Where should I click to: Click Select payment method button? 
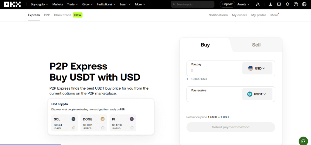click(x=231, y=127)
